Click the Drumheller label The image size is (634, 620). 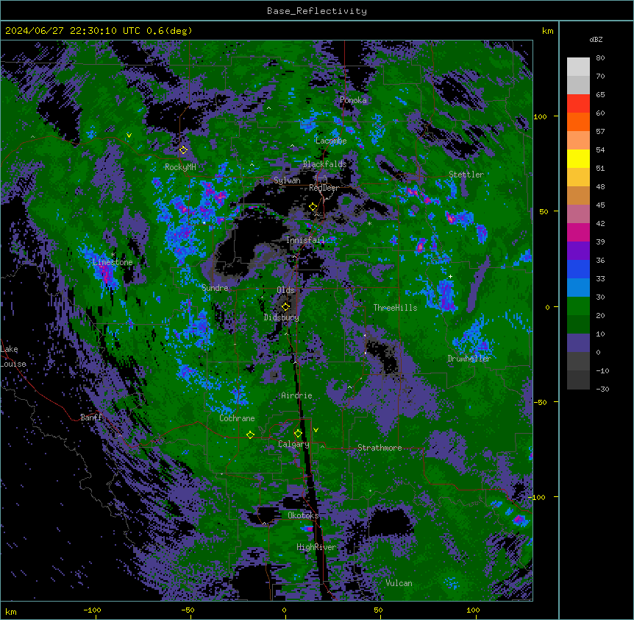coord(469,359)
